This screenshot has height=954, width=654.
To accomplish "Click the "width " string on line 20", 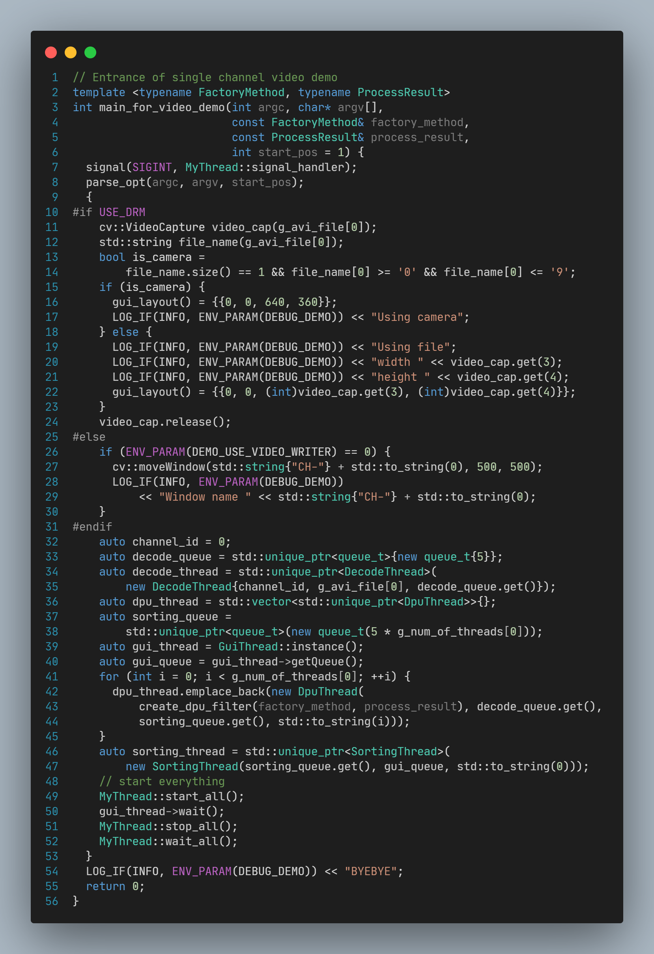I will [x=397, y=362].
